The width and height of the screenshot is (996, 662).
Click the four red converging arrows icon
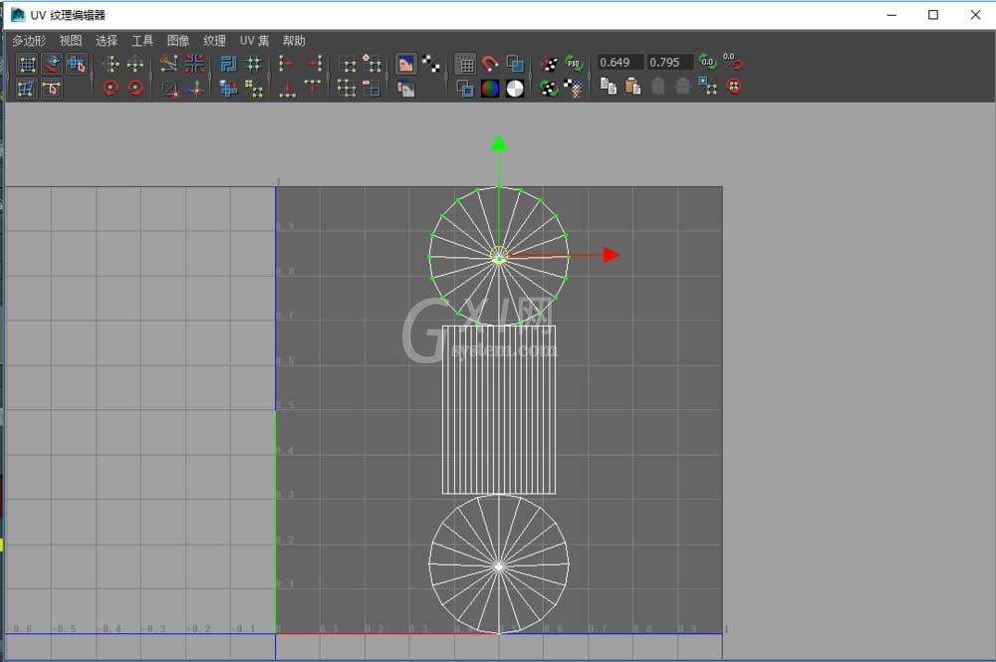[194, 64]
